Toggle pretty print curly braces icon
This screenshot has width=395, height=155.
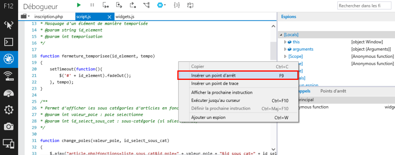[x=177, y=5]
